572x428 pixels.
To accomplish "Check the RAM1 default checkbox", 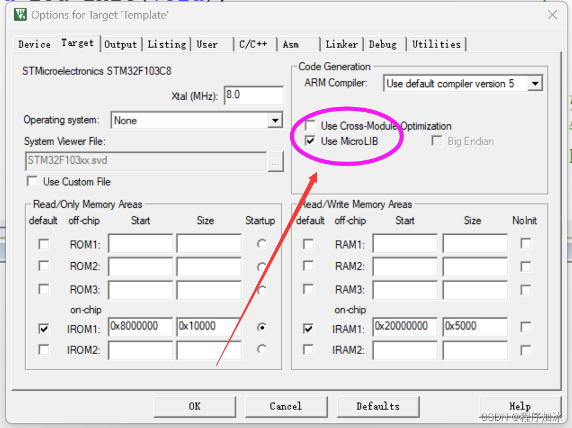I will point(308,244).
